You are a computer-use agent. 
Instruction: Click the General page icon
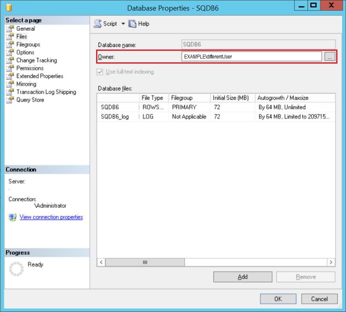[10, 29]
